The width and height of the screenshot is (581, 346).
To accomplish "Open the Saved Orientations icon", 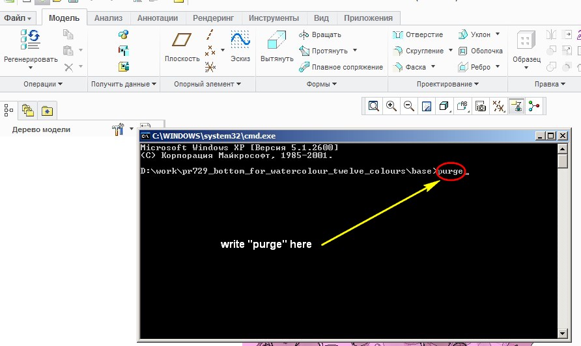I will pyautogui.click(x=462, y=107).
